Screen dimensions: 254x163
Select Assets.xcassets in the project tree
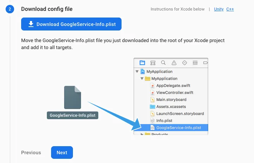171,107
